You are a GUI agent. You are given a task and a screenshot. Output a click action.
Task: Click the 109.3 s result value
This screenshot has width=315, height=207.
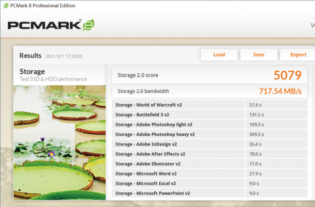pos(257,124)
